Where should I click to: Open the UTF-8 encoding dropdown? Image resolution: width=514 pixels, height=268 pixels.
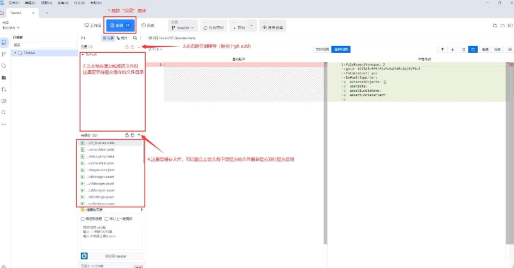156,49
